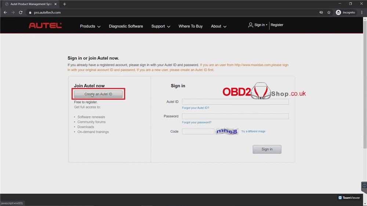The width and height of the screenshot is (367, 206).
Task: Click the browser forward arrow
Action: [13, 12]
